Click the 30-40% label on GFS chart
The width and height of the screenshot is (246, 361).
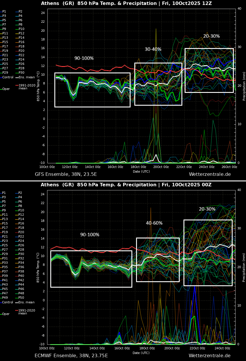click(x=153, y=49)
